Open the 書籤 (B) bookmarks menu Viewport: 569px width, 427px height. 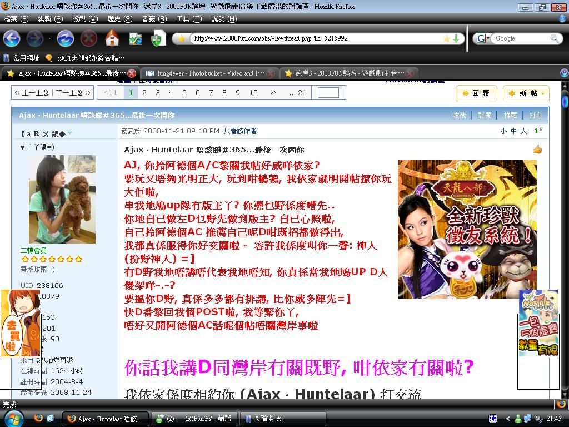(154, 18)
